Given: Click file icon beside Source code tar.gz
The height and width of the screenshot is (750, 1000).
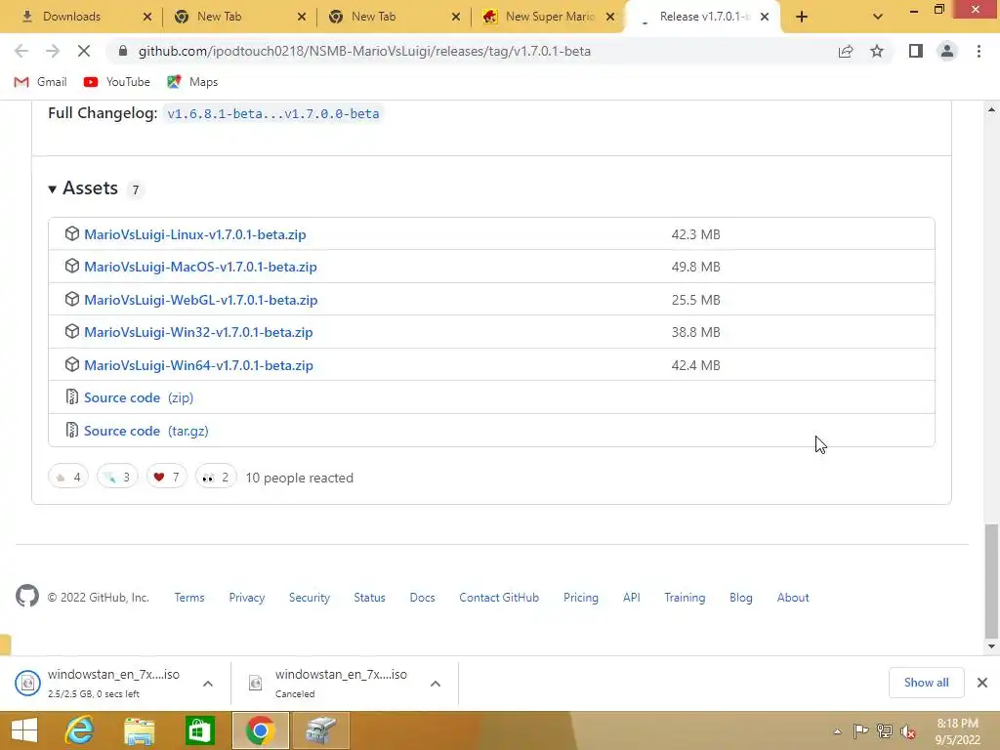Looking at the screenshot, I should (72, 431).
